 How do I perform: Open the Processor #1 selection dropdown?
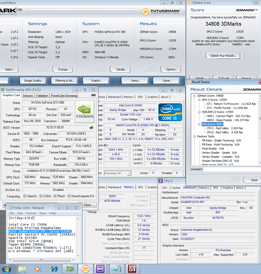click(x=129, y=173)
